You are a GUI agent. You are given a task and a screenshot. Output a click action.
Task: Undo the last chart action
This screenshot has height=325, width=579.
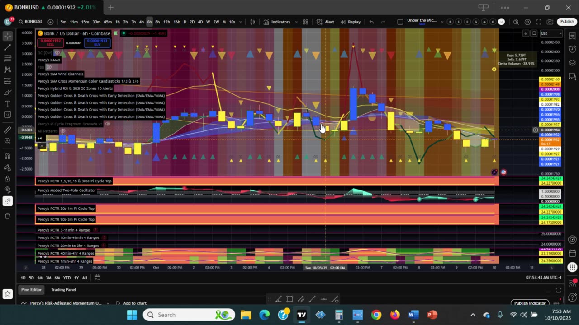371,22
